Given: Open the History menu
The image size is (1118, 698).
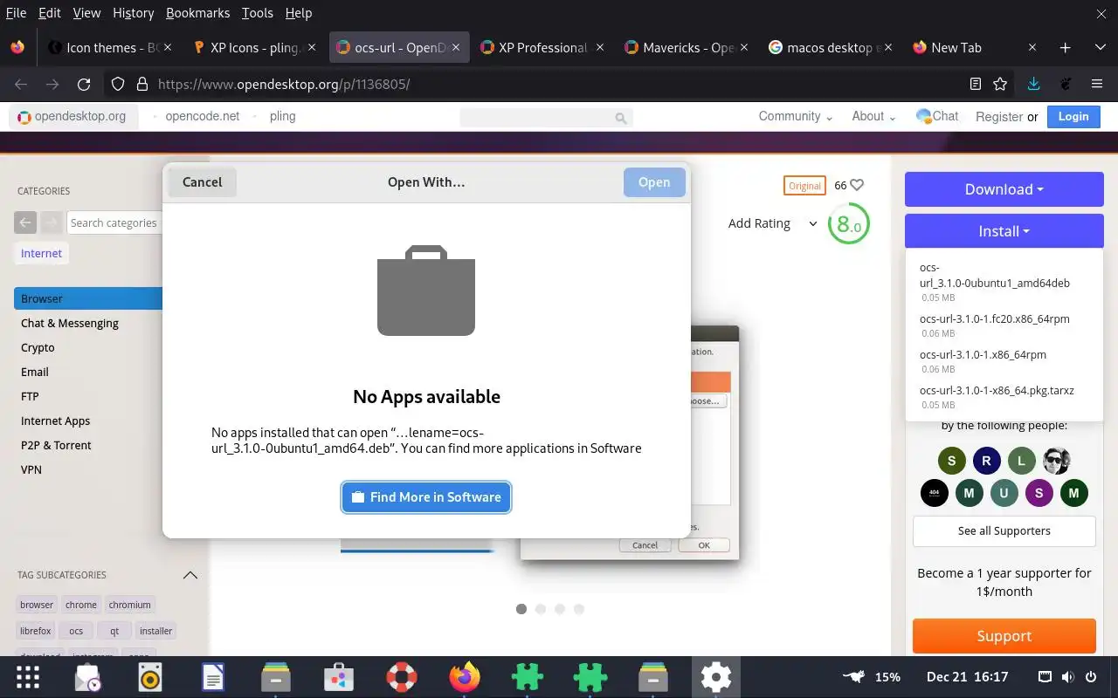Looking at the screenshot, I should point(133,13).
